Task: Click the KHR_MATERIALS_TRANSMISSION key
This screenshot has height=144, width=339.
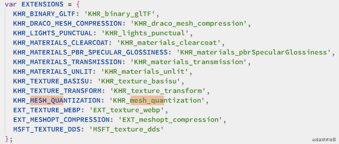Action: 67,62
